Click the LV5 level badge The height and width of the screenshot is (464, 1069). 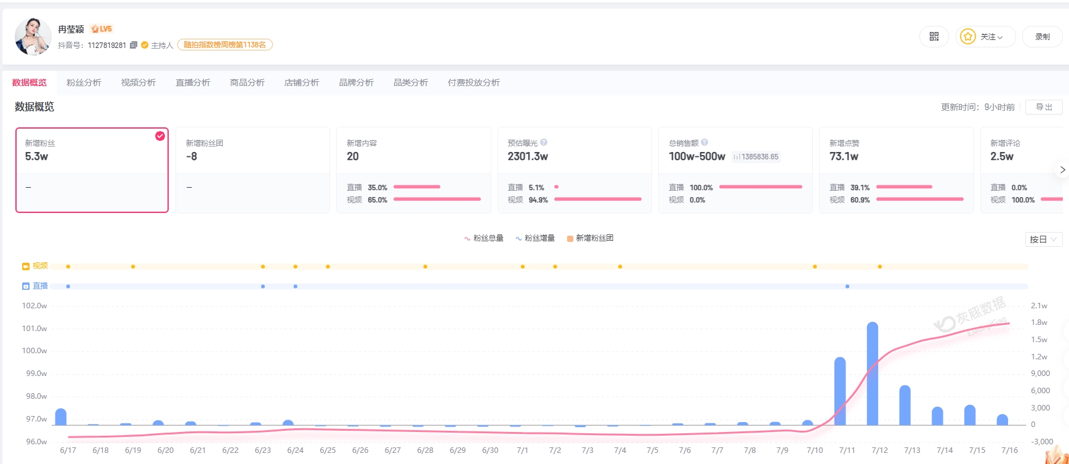click(x=102, y=29)
